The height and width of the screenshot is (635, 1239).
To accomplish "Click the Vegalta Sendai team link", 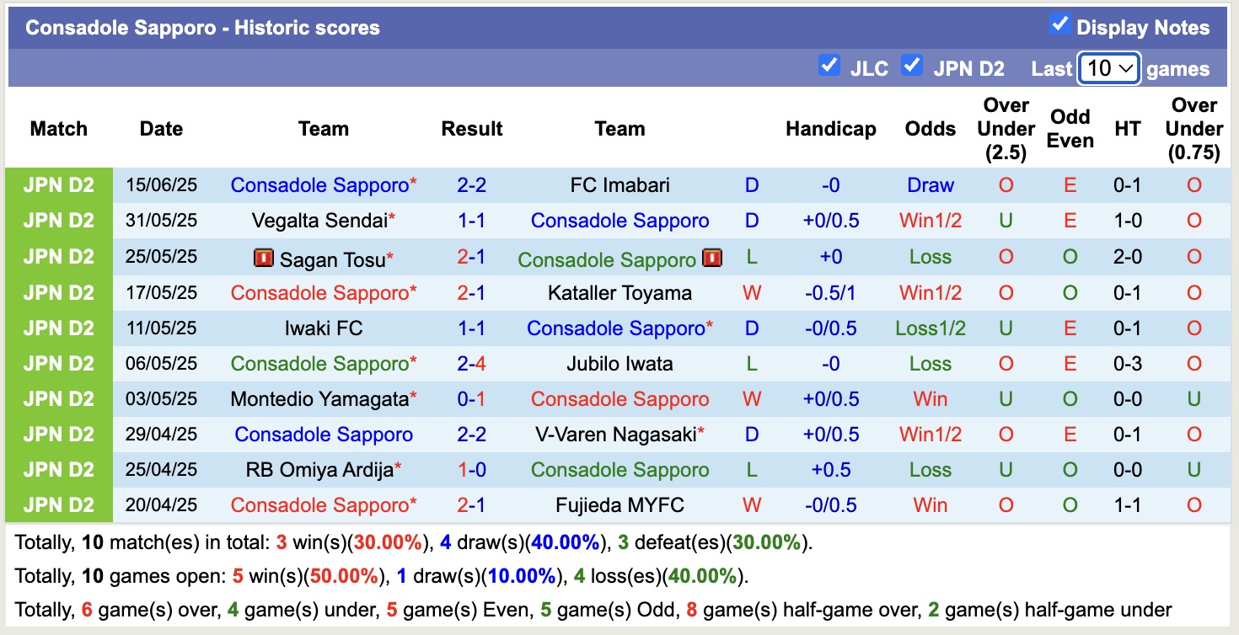I will [x=319, y=221].
